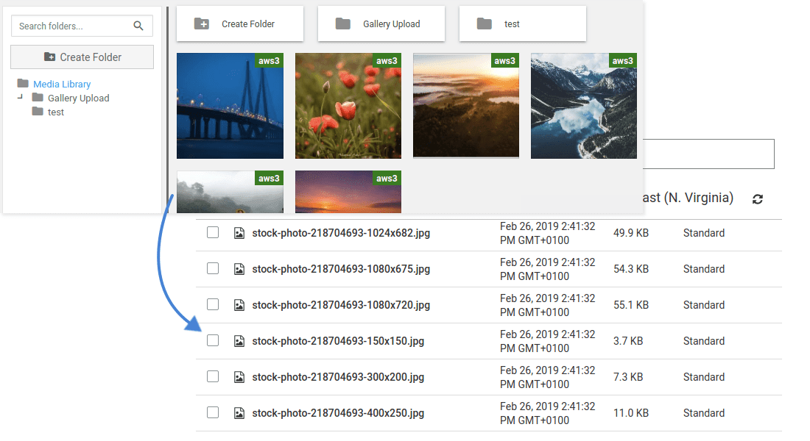Check the box for stock-photo-218704693-400x250.jpg
Screen dimensions: 810x441
213,412
